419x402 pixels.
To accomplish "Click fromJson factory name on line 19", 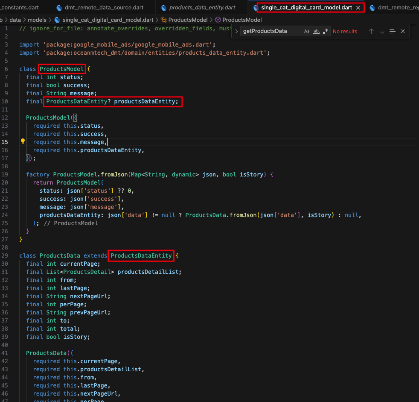I will [x=114, y=175].
